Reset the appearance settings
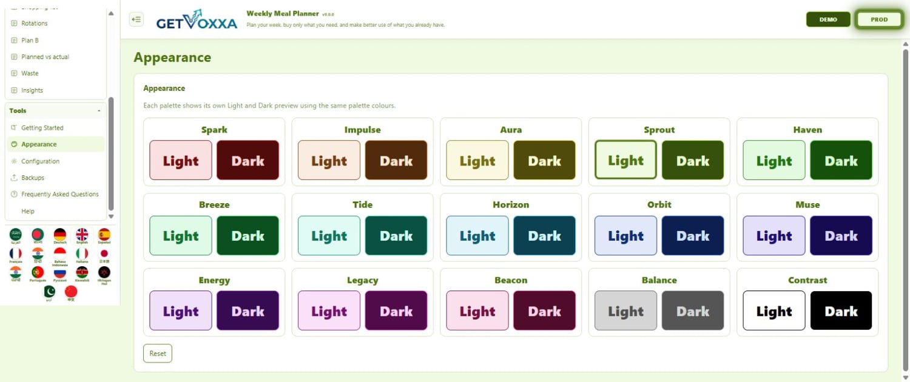 (x=158, y=354)
